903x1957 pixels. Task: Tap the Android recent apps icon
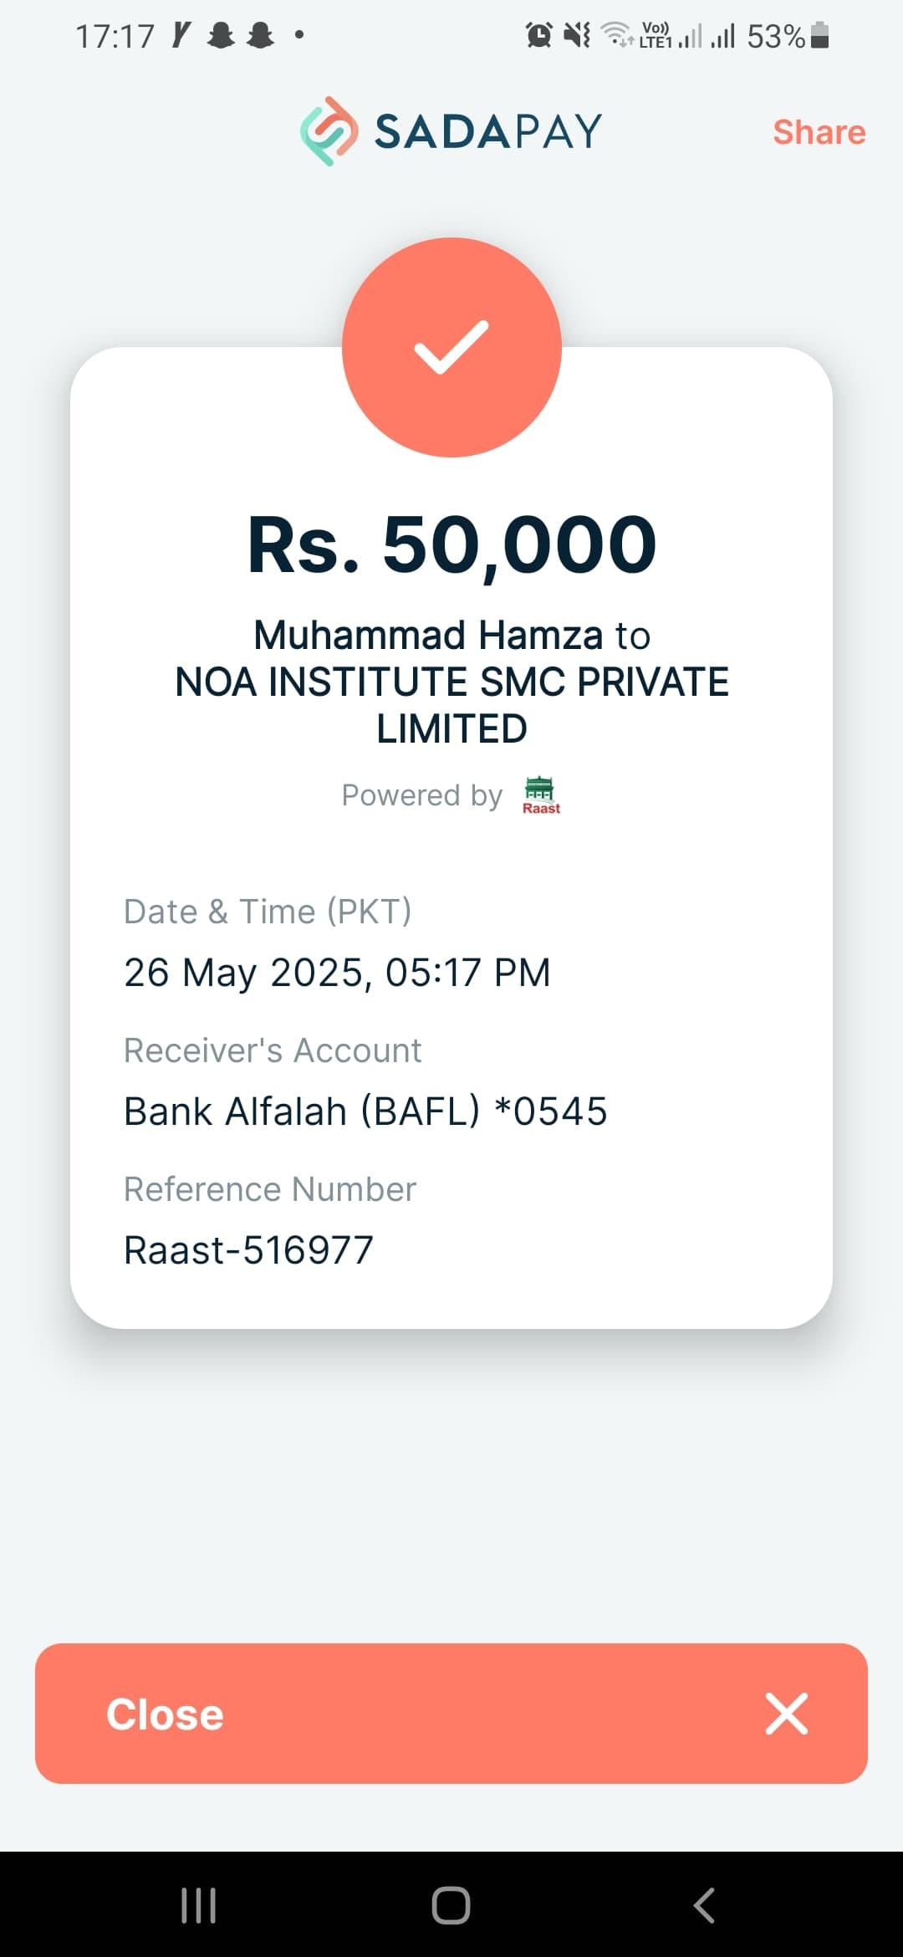pyautogui.click(x=199, y=1905)
